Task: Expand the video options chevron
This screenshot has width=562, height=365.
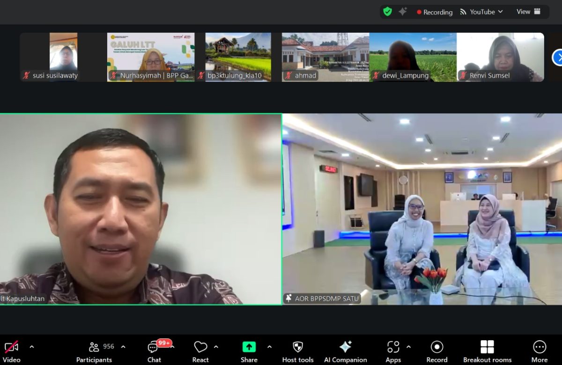Action: click(x=32, y=347)
